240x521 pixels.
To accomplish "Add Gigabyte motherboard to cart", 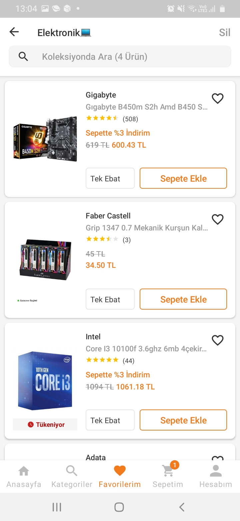I will coord(183,178).
